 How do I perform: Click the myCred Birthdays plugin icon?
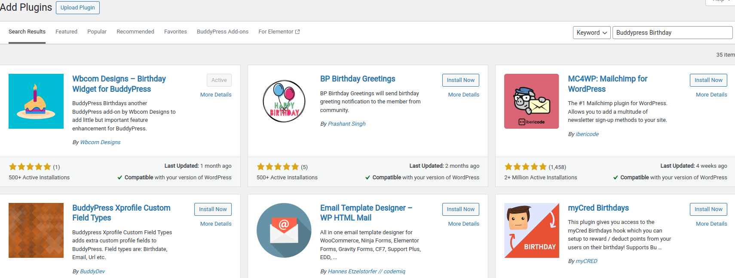pyautogui.click(x=531, y=230)
